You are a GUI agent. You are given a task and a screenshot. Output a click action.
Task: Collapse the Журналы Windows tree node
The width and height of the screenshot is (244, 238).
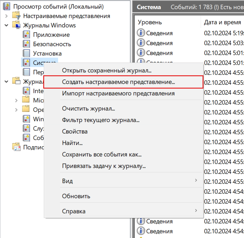tap(7, 25)
